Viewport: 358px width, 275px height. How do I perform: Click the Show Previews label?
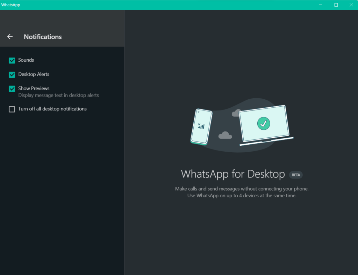tap(34, 88)
